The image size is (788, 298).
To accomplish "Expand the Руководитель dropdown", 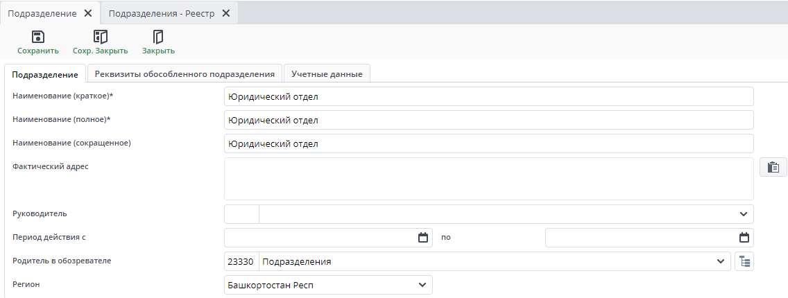I will pos(744,214).
